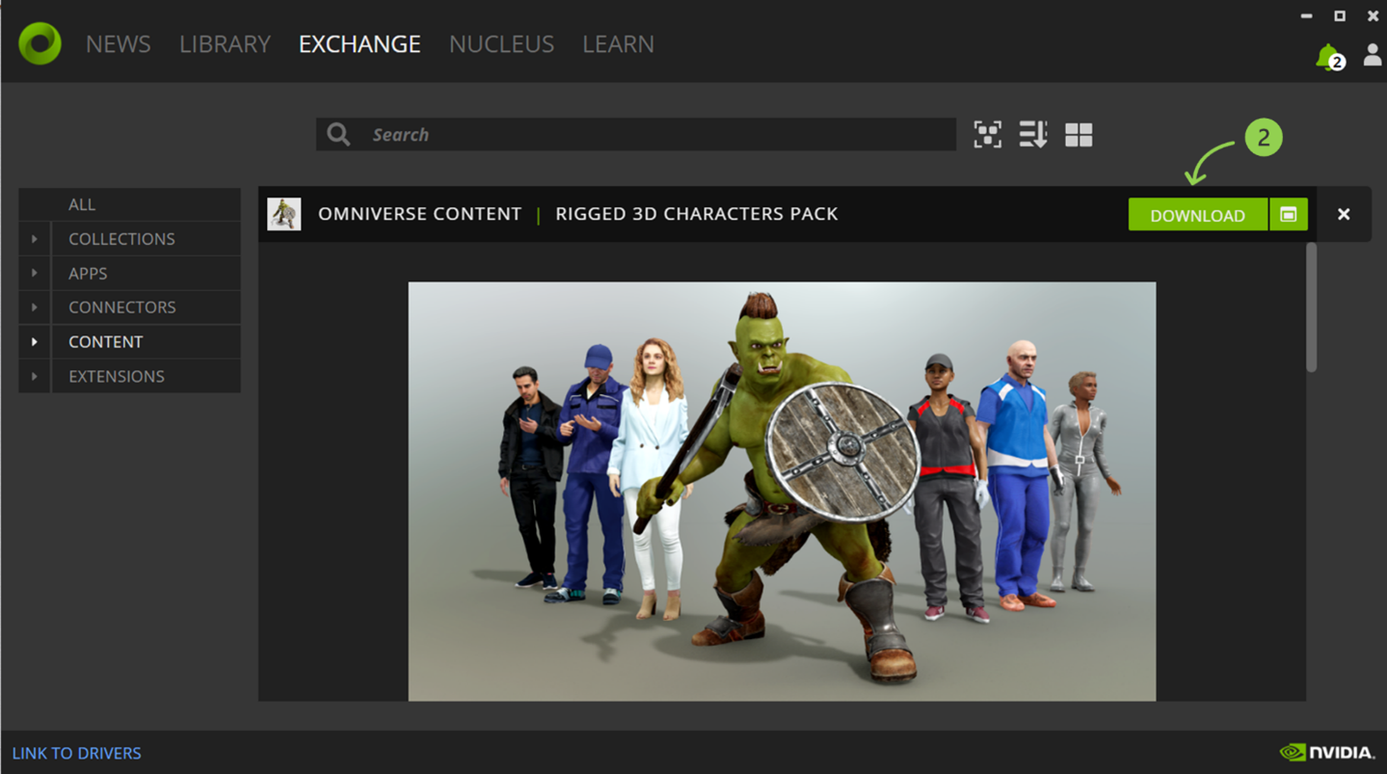Switch to grid view icon
1387x774 pixels.
(1079, 135)
